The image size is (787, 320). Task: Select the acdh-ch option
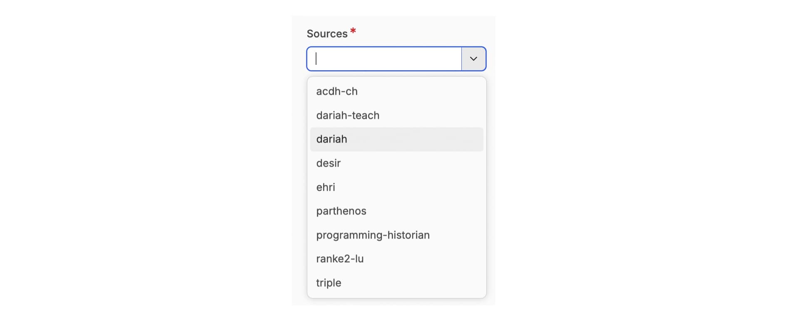tap(337, 91)
